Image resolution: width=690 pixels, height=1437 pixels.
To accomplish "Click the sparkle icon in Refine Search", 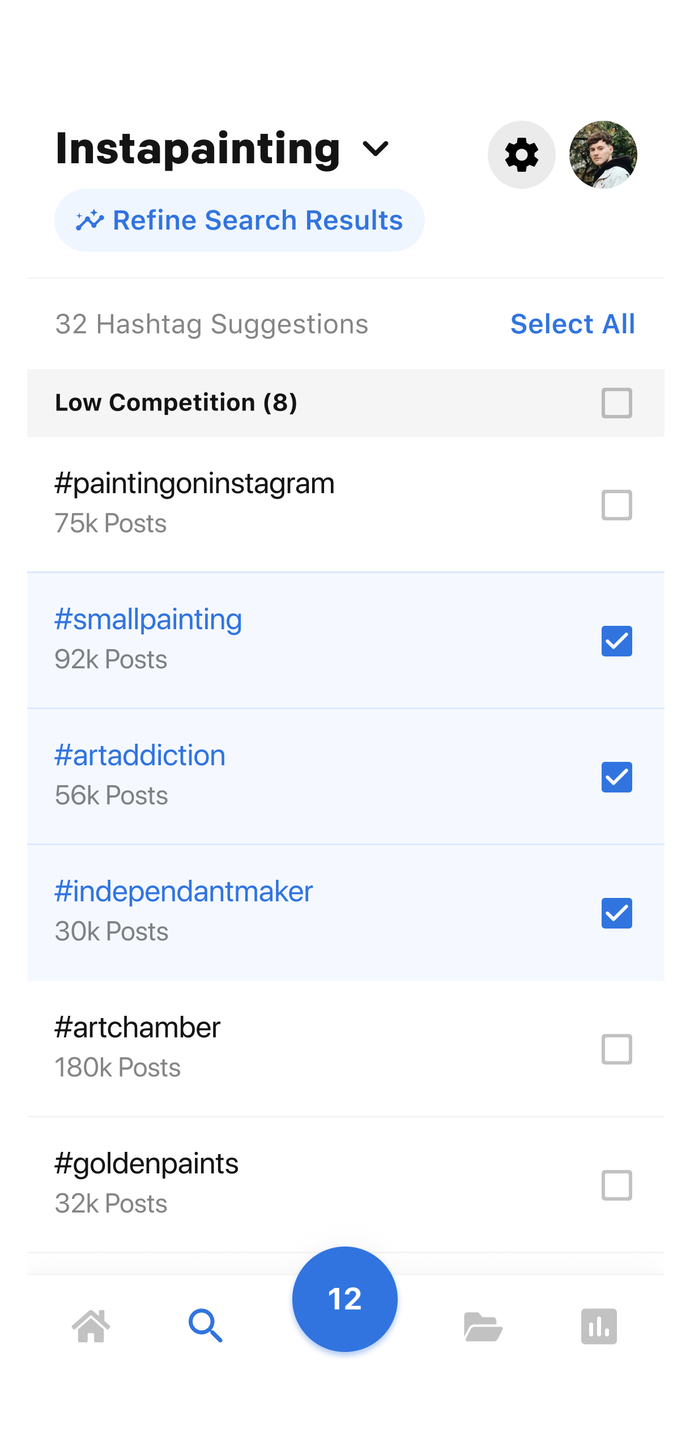I will pyautogui.click(x=90, y=221).
